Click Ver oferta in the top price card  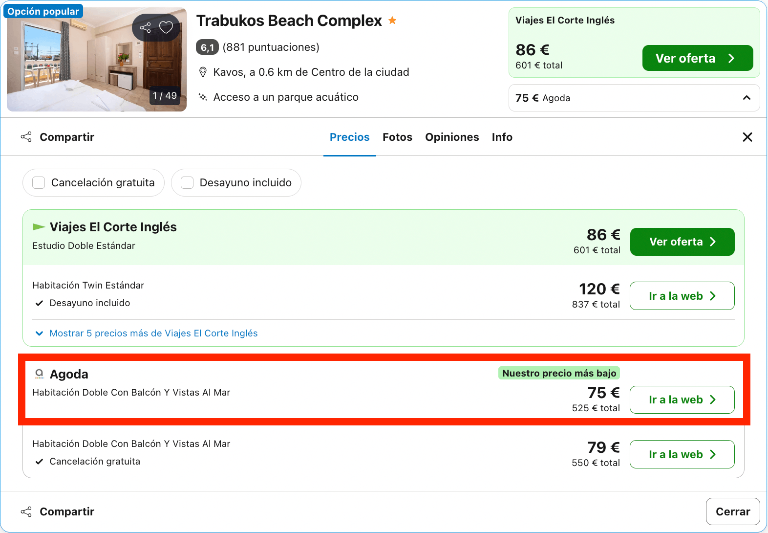(698, 58)
